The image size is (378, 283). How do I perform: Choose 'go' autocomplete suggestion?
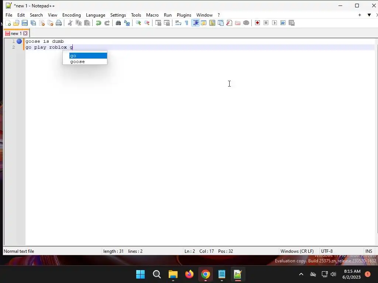(88, 56)
